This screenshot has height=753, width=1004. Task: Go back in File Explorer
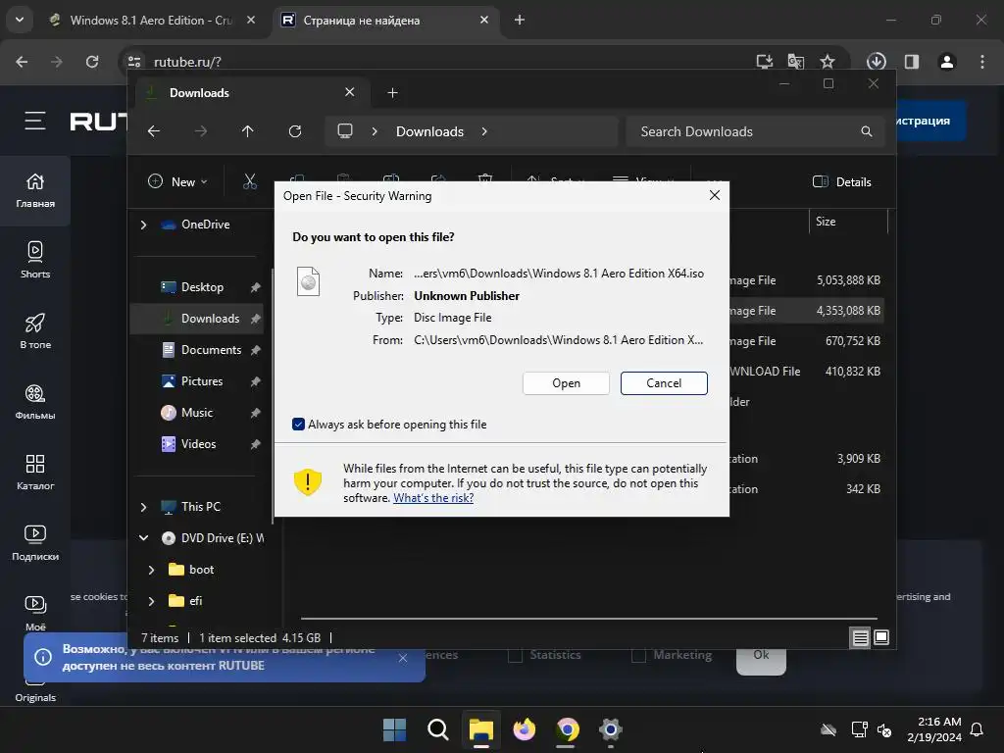[154, 131]
